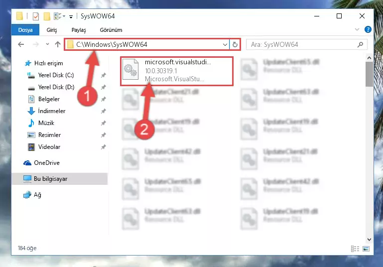Click the pin icon next to Resimler
383x267 pixels.
pyautogui.click(x=104, y=135)
